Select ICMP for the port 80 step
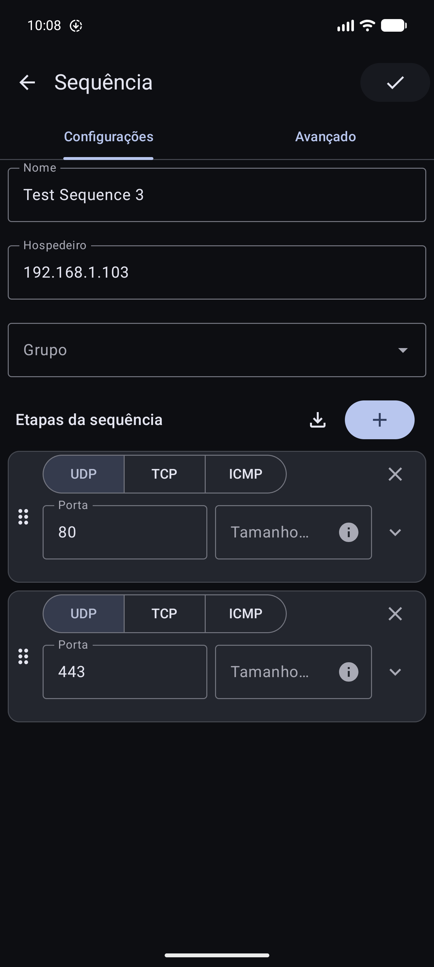Image resolution: width=434 pixels, height=967 pixels. click(246, 474)
